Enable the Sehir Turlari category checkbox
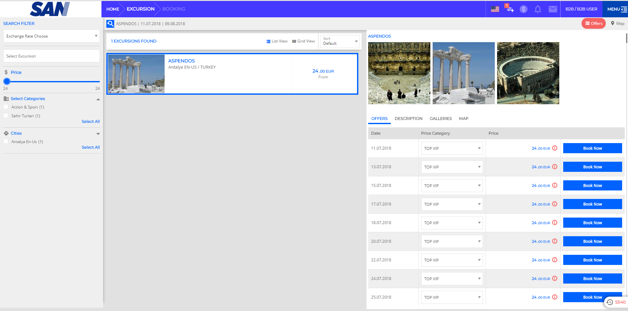This screenshot has height=311, width=628. click(6, 116)
